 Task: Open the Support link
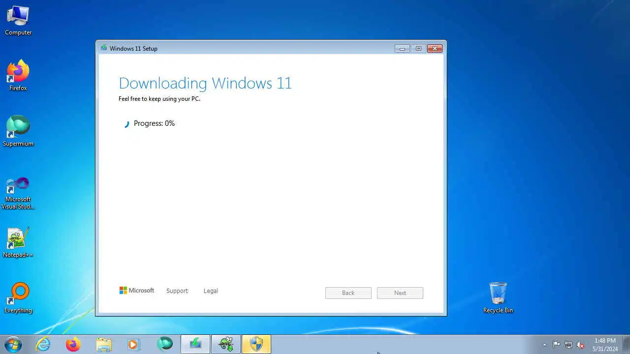pyautogui.click(x=177, y=291)
